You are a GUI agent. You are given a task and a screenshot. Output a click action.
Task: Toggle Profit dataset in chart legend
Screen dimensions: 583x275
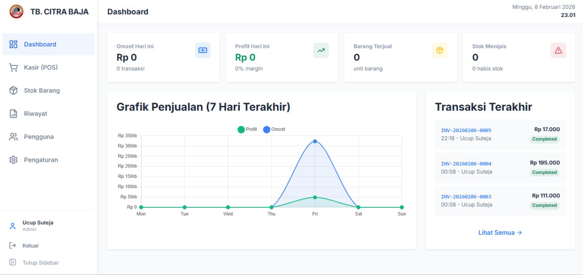coord(247,129)
